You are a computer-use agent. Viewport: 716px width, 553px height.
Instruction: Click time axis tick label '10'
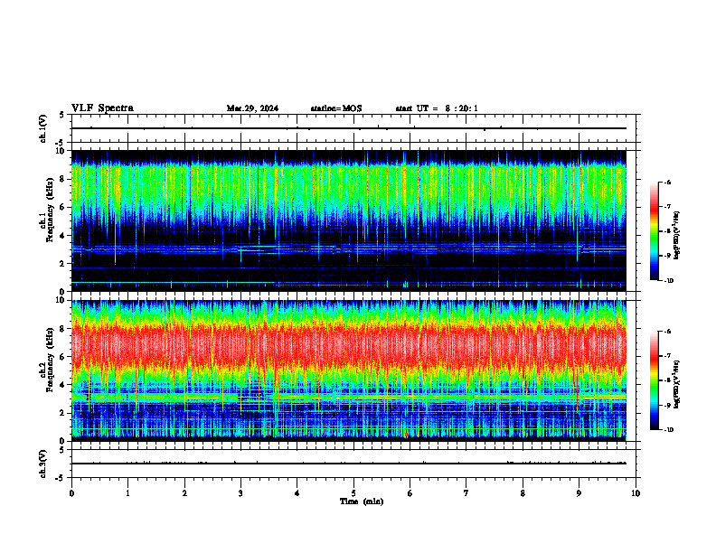(636, 493)
